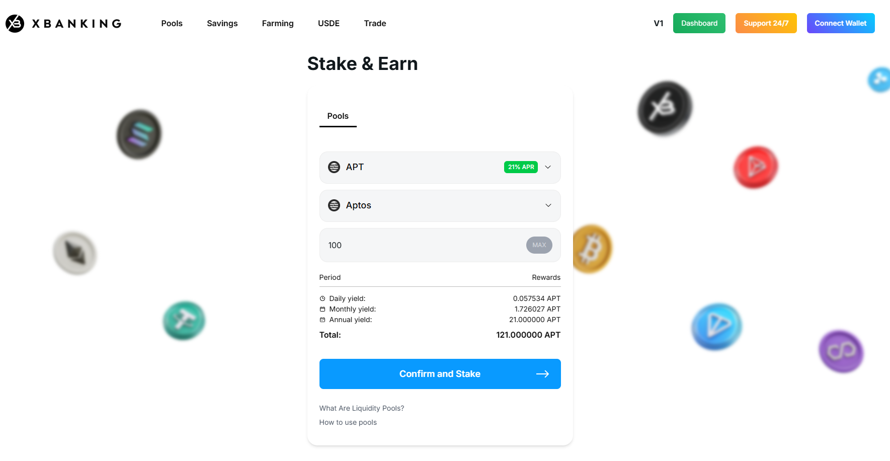Open What Are Liquidity Pools link

coord(361,408)
